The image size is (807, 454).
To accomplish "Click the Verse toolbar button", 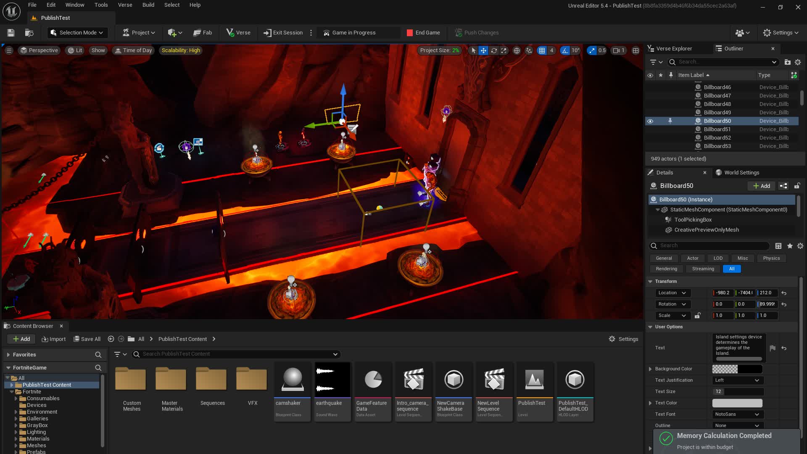I will [x=238, y=33].
